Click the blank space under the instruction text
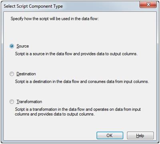This screenshot has width=160, height=144. pyautogui.click(x=80, y=32)
